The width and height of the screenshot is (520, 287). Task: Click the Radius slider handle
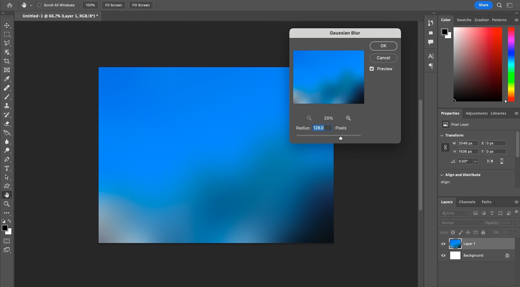coord(341,138)
